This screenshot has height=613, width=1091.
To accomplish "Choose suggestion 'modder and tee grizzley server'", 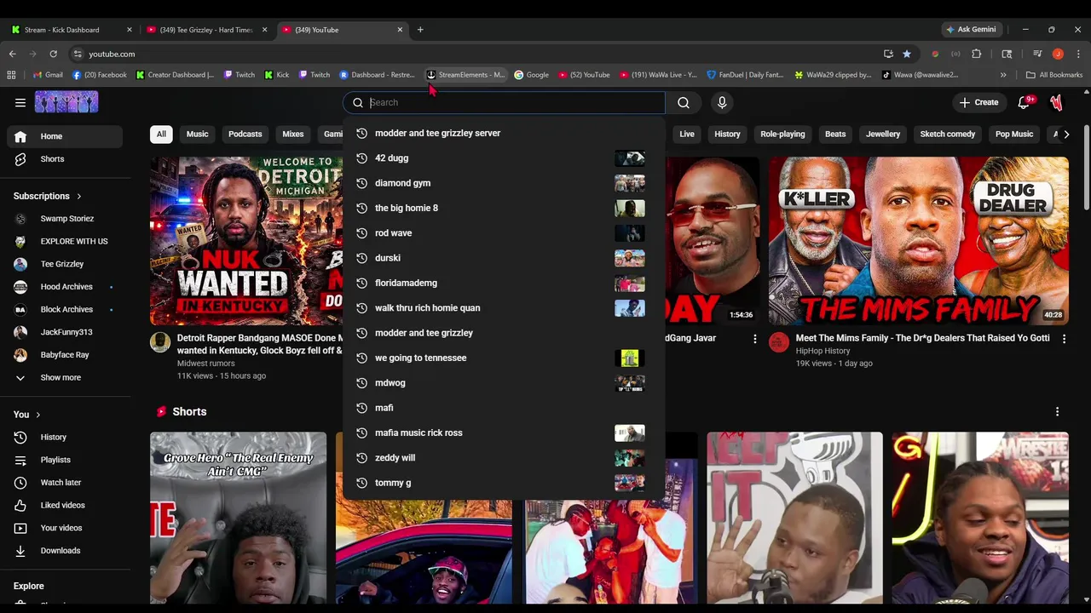I will click(503, 134).
